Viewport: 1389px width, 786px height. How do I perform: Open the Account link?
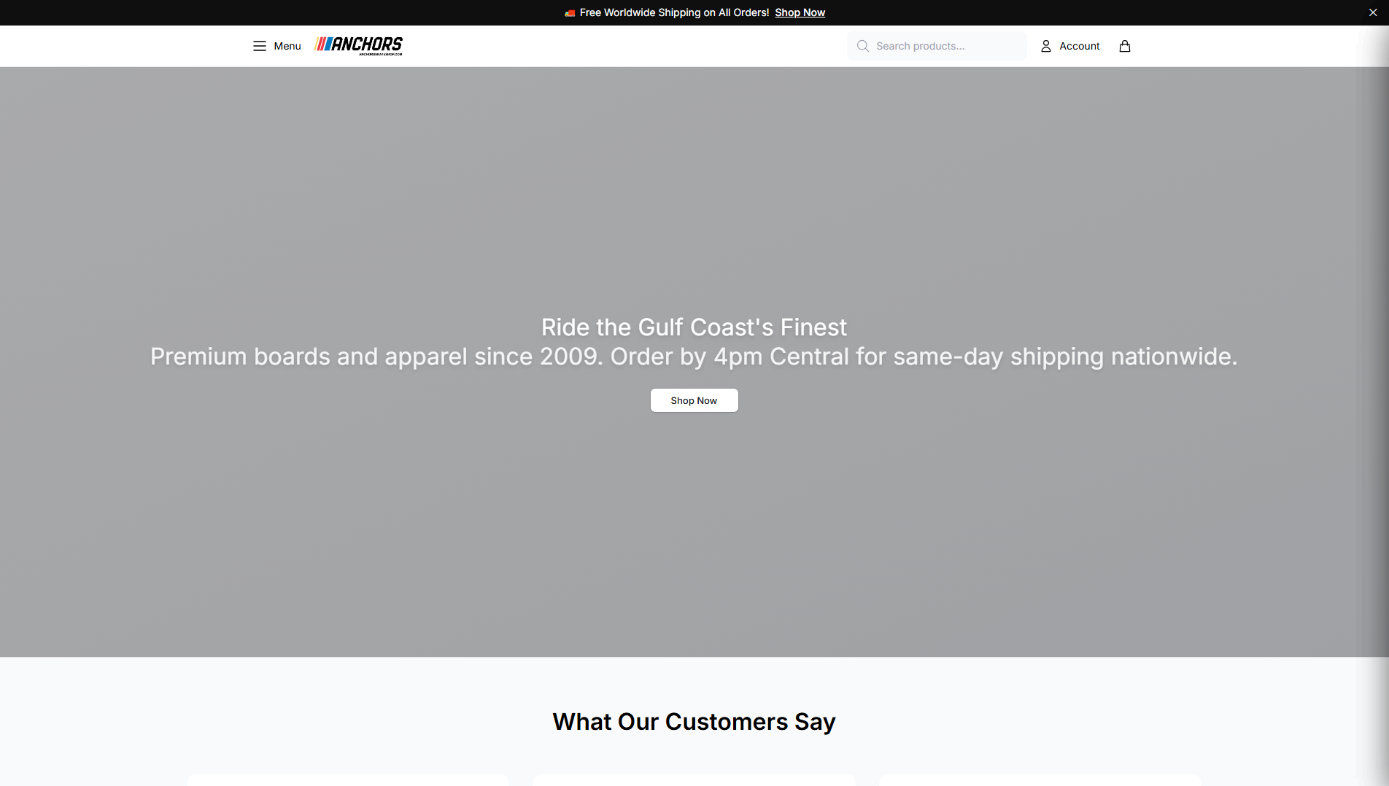tap(1070, 46)
